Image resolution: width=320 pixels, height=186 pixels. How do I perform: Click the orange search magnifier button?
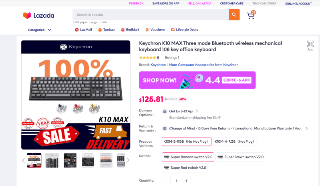[x=234, y=15]
